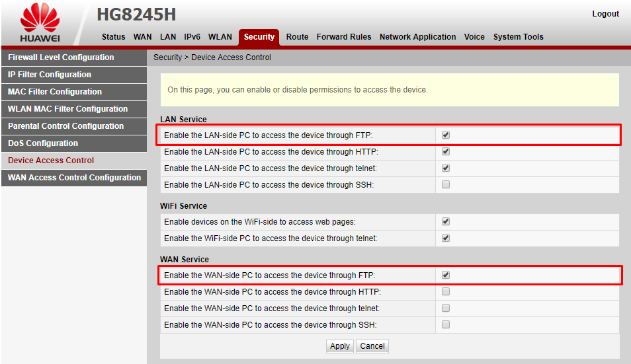The image size is (631, 364).
Task: Click label 'Enable the WAN-side PC to access the device through SSH:'
Action: point(271,325)
